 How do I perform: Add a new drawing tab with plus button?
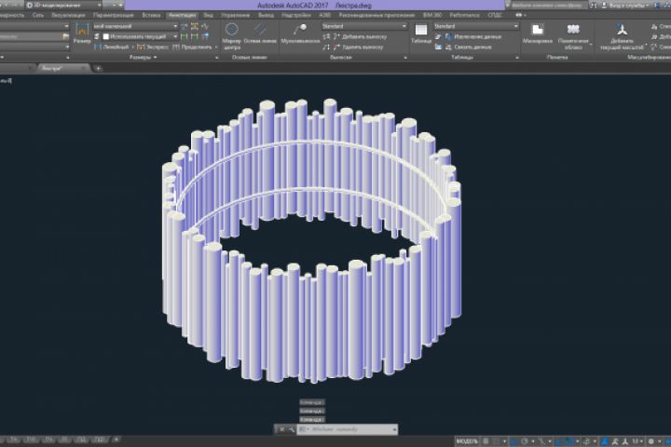pos(99,68)
